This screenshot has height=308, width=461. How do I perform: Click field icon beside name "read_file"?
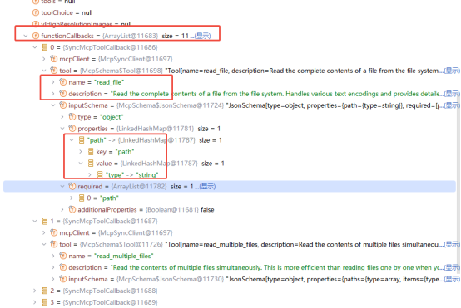(x=63, y=82)
